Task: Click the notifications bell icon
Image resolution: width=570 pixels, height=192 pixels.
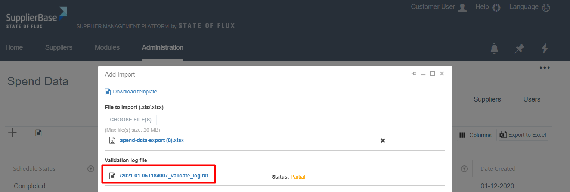Action: click(x=494, y=48)
